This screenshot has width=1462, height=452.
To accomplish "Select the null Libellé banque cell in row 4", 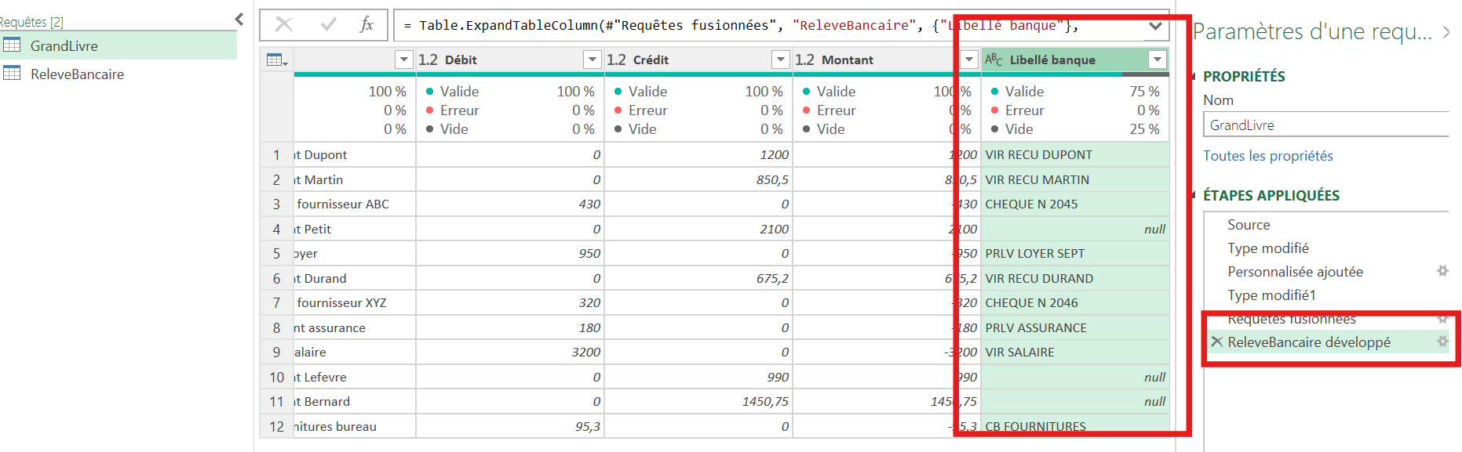I will pyautogui.click(x=1075, y=230).
